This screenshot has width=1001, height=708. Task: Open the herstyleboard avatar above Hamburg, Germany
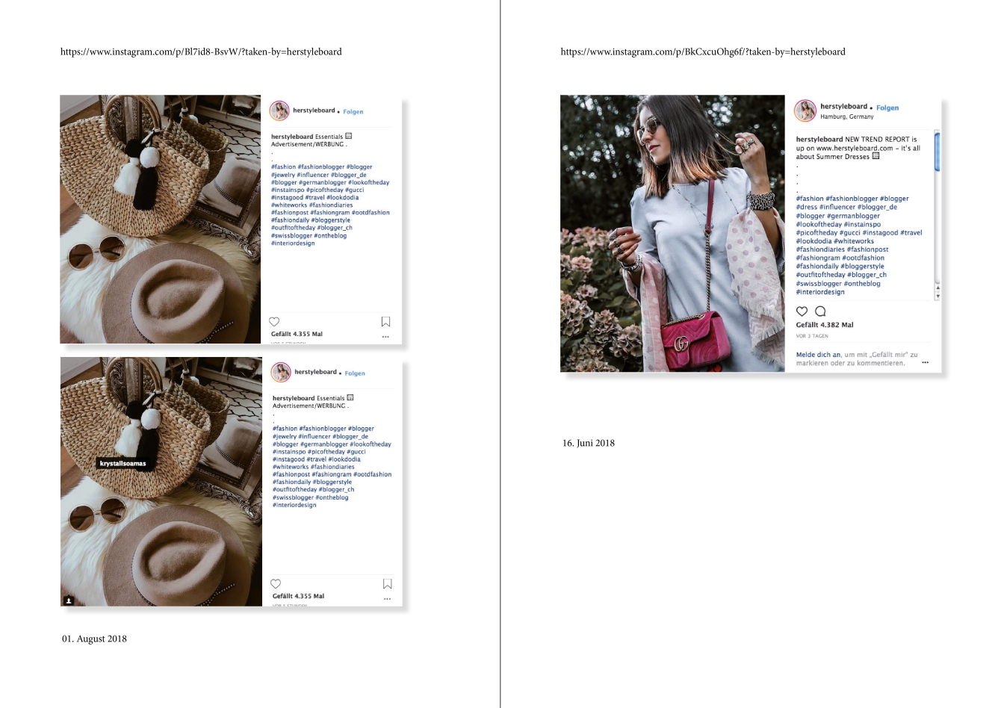[805, 111]
